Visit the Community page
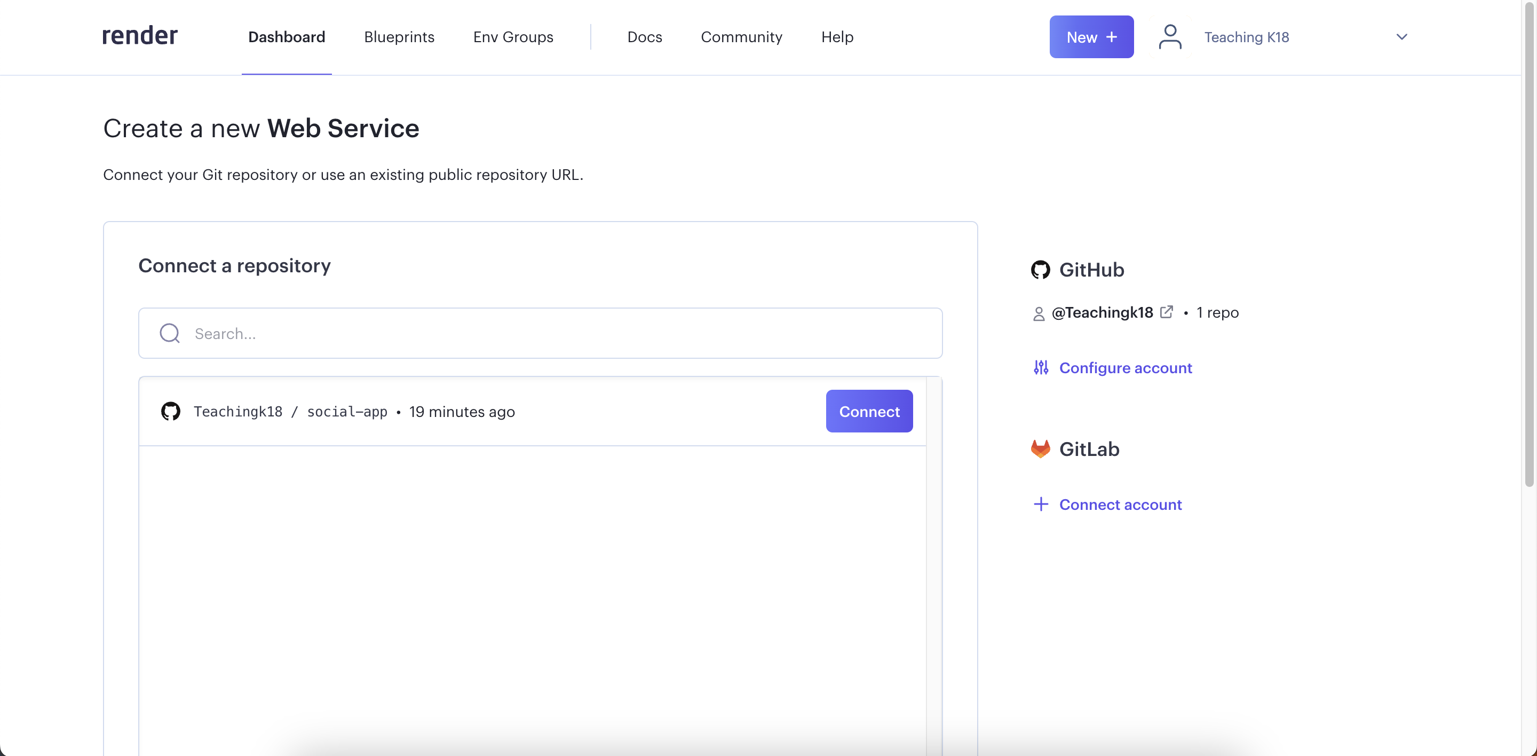1537x756 pixels. (741, 37)
